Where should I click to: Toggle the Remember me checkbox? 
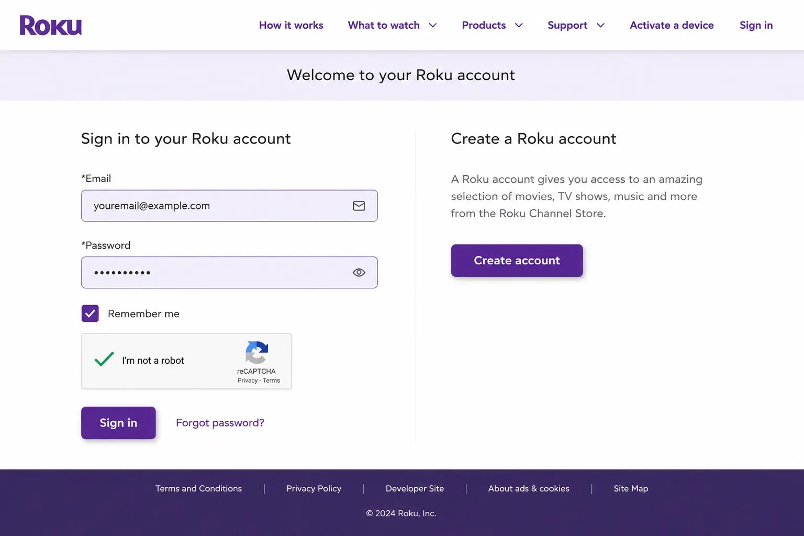pos(90,314)
